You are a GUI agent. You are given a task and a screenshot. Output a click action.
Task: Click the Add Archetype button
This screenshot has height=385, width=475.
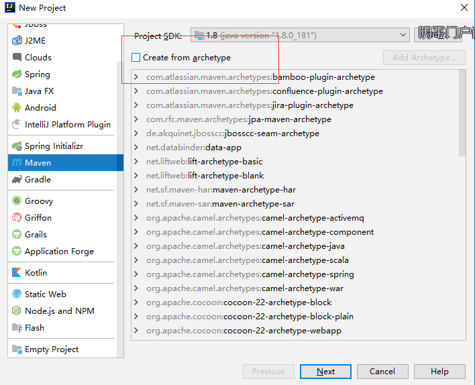[424, 58]
